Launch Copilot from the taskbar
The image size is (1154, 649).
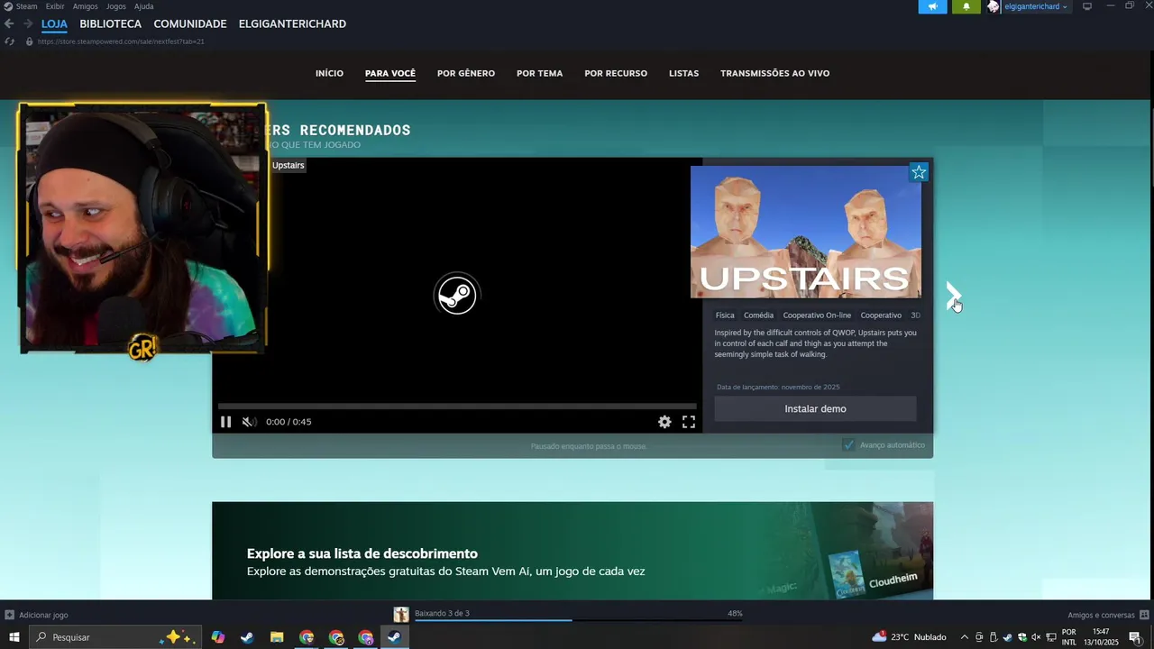point(217,637)
